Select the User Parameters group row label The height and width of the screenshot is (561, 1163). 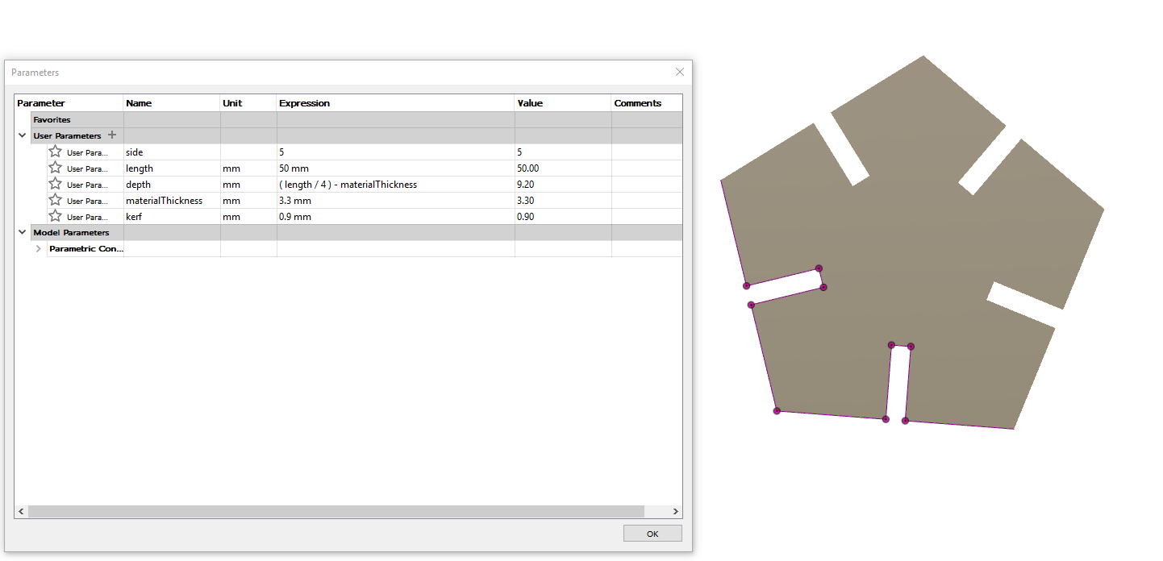(67, 135)
